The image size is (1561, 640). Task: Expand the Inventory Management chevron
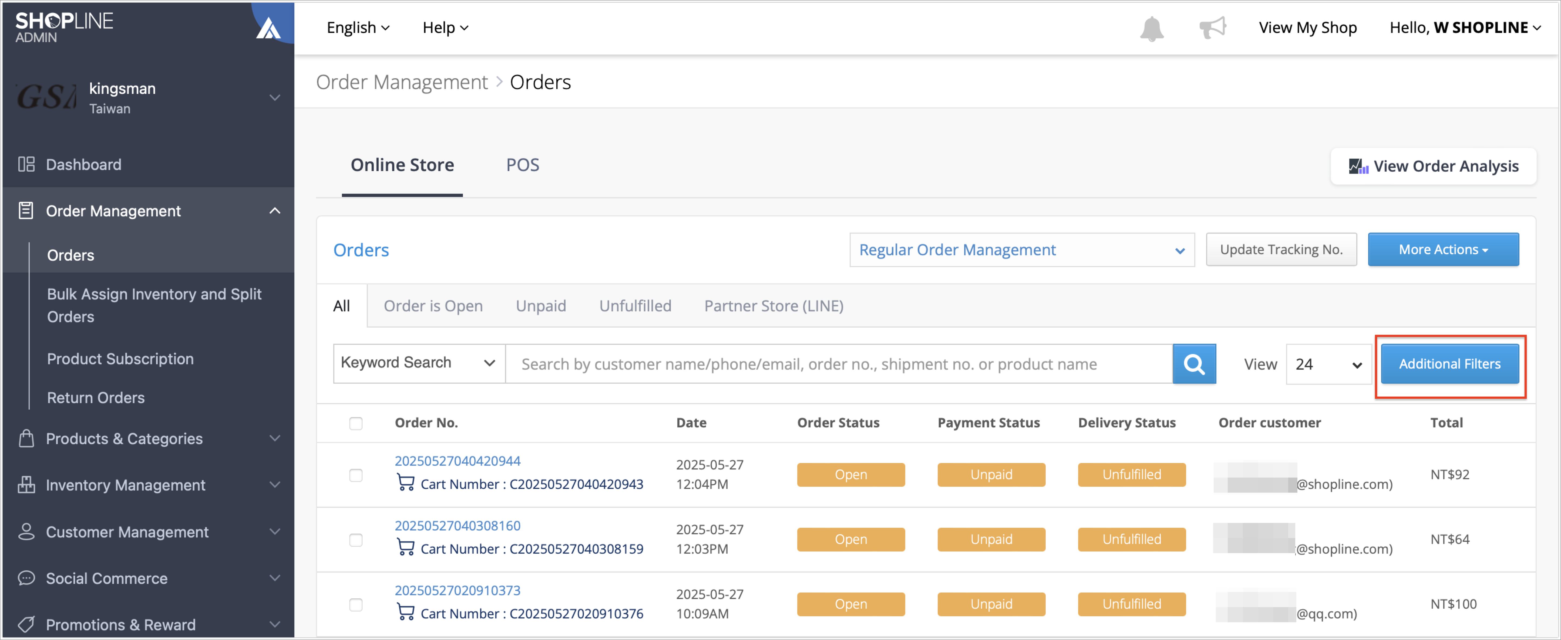[x=274, y=485]
